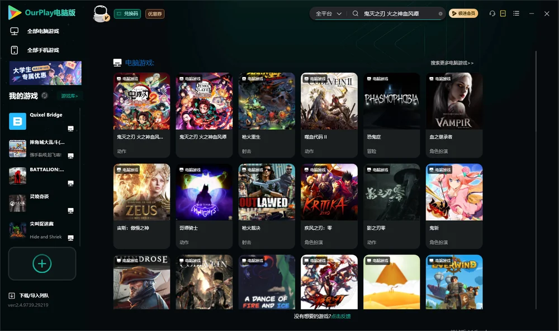Open the PHASMOPHOBIA 恐鬼症 game card

391,115
